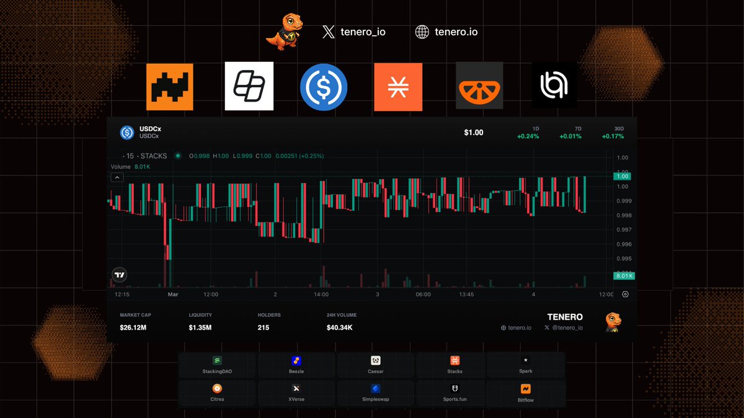
Task: Click the orange lizard mascot logo at top
Action: [x=285, y=33]
